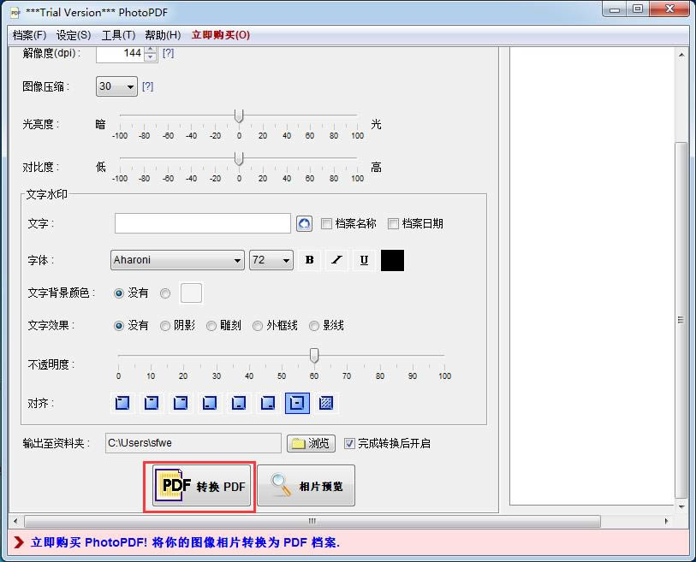696x562 pixels.
Task: Click the vertical scrollbar thumb
Action: [x=681, y=319]
